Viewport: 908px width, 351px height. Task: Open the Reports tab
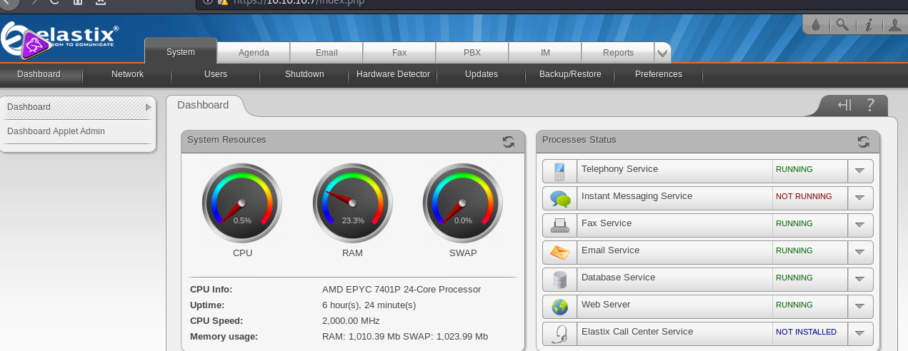(x=618, y=53)
